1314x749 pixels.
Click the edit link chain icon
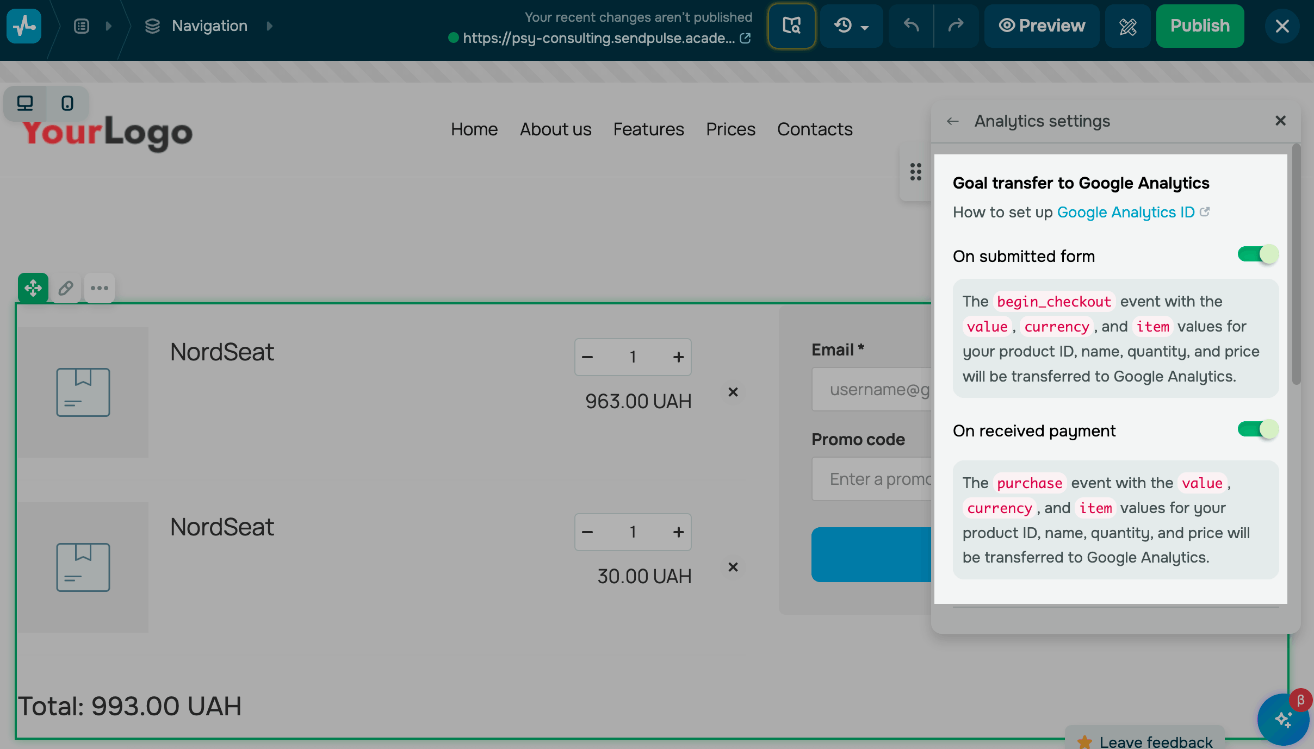click(66, 288)
